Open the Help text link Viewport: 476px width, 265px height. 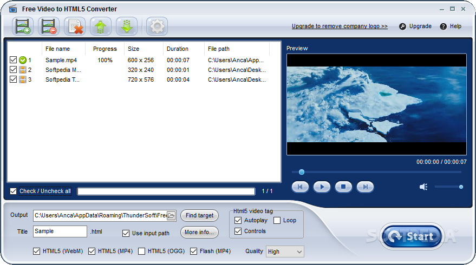coord(455,27)
